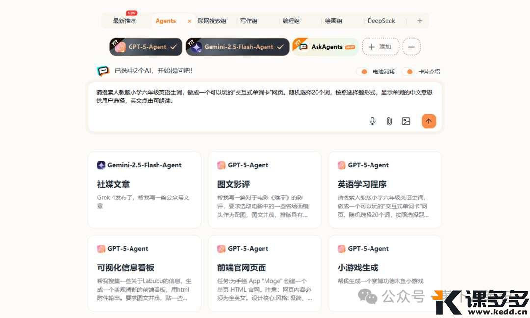Toggle the 卡片介绍 switch
Screen dimensions: 530x318
(x=408, y=72)
